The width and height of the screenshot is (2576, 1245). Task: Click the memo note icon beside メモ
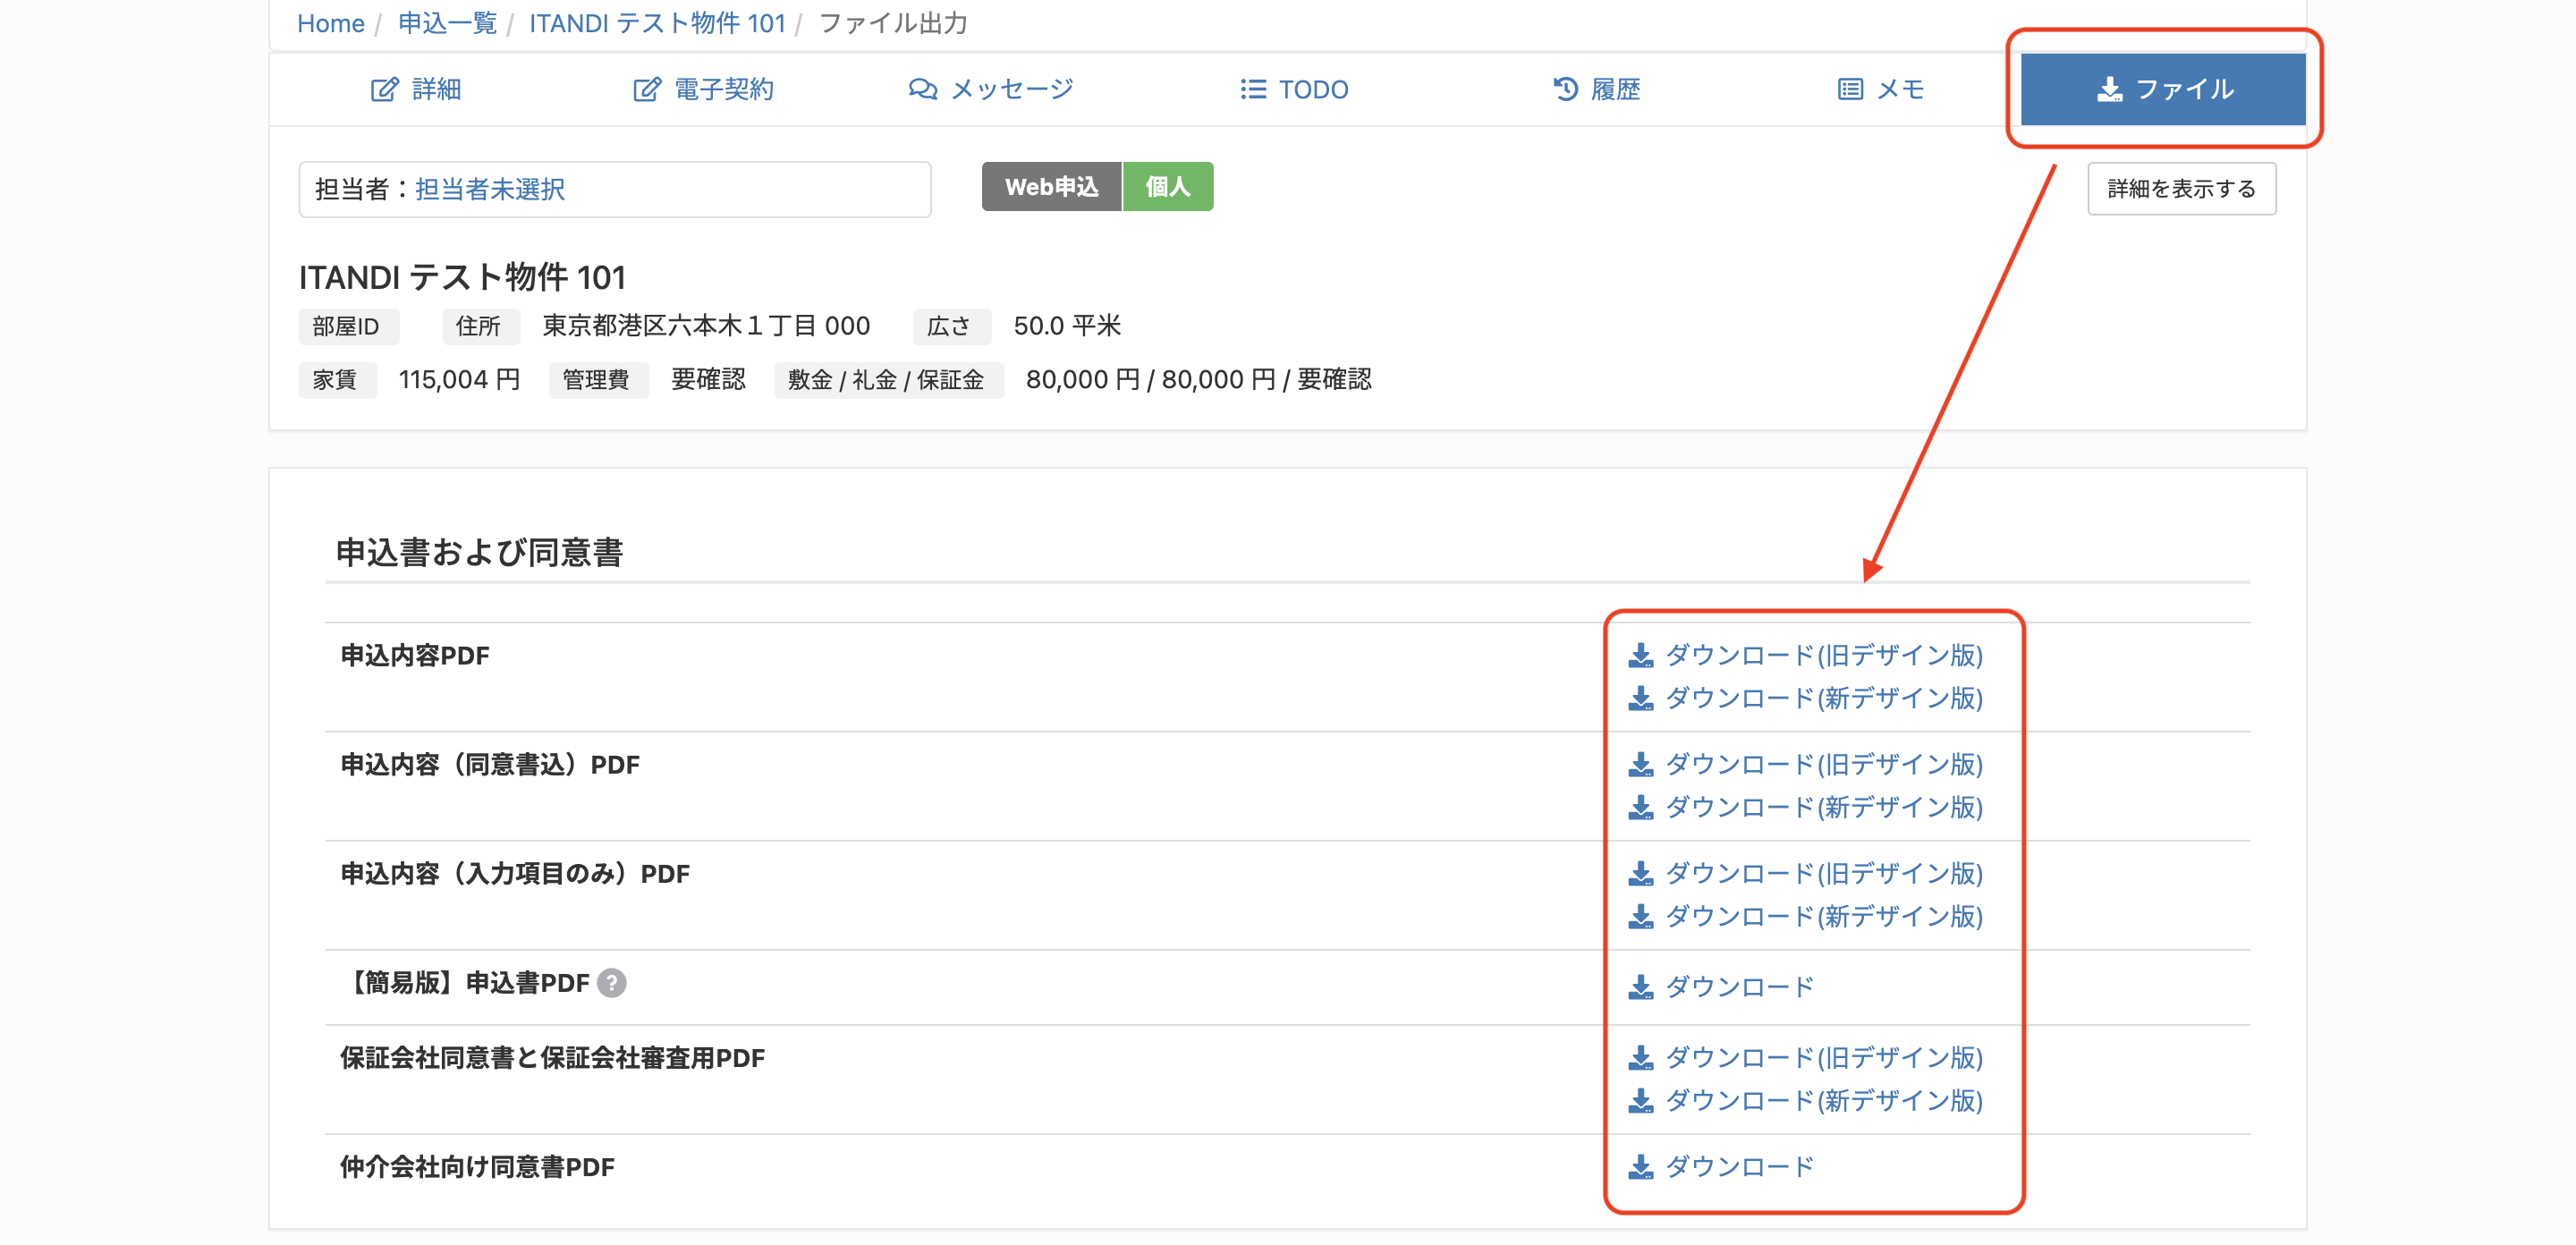click(1850, 89)
